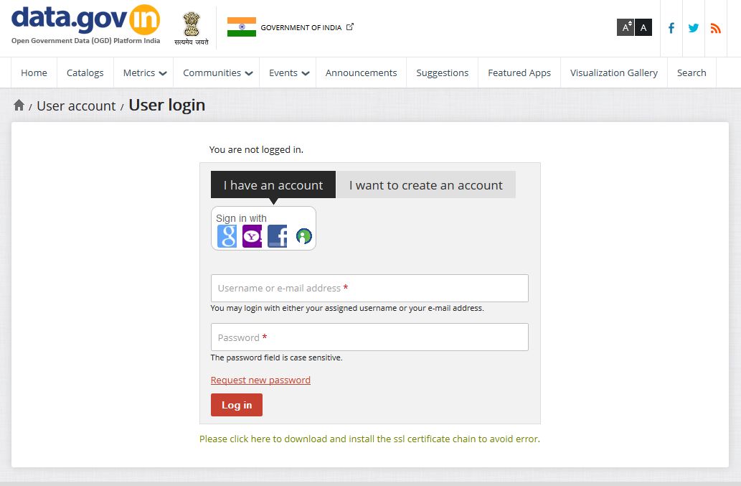Screen dimensions: 741x486
Task: Open the RSS feed icon
Action: click(x=715, y=29)
